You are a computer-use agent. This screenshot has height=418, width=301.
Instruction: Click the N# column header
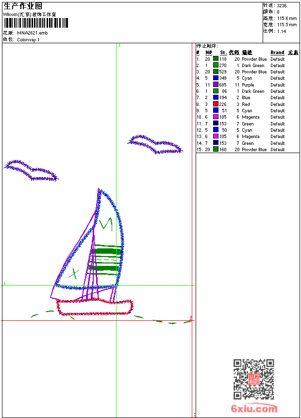(208, 52)
